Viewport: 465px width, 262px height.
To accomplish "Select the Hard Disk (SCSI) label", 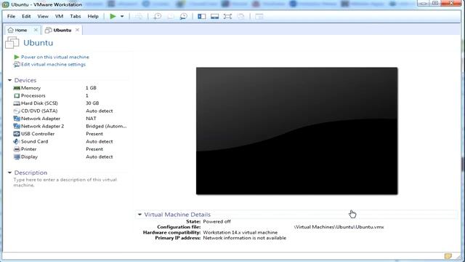I will (x=39, y=103).
